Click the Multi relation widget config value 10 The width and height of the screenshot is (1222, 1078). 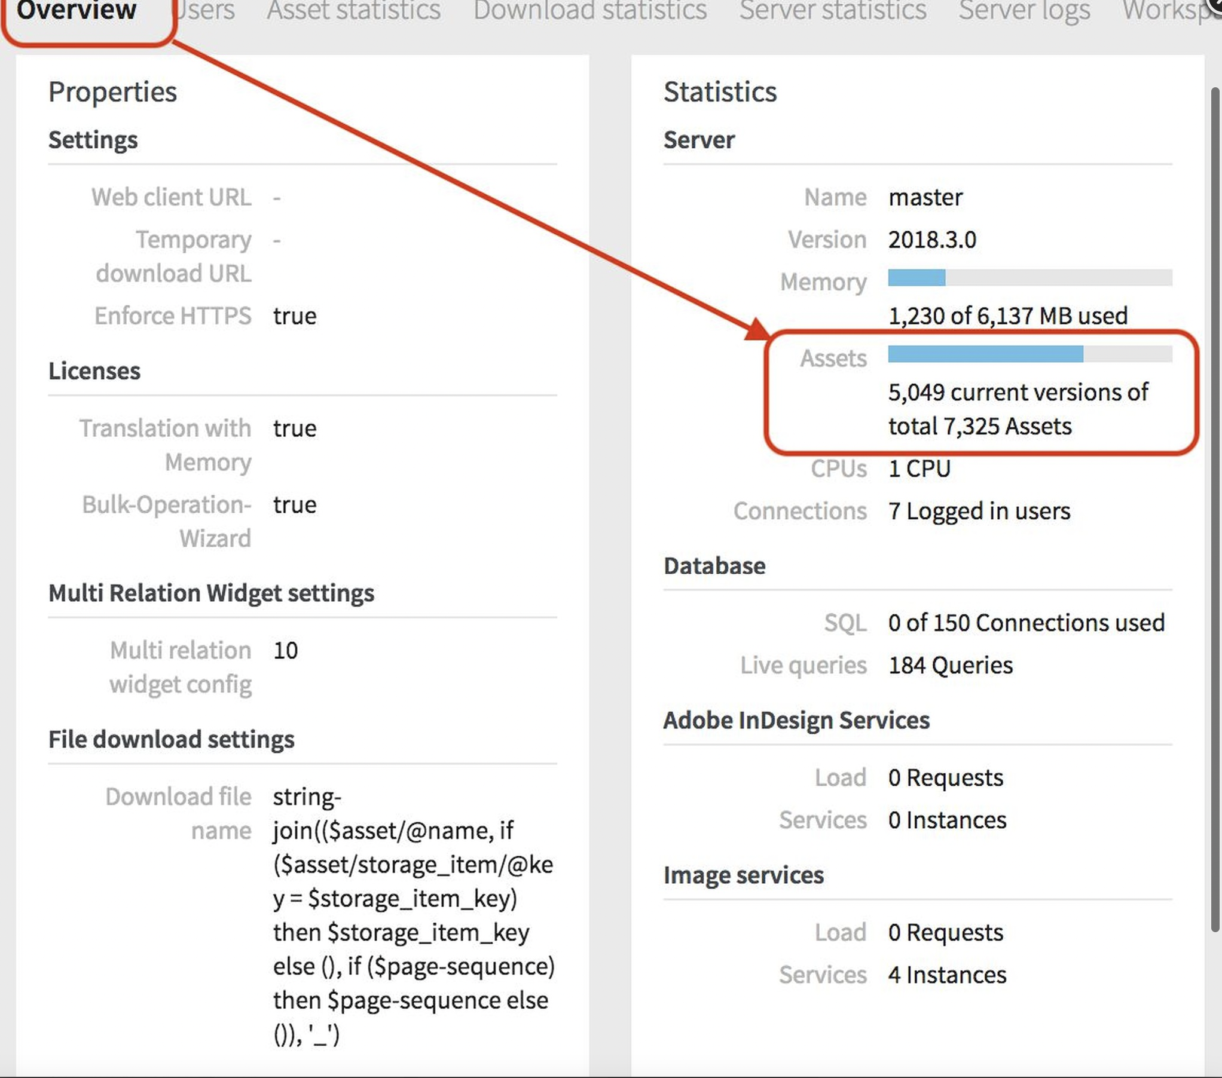coord(286,650)
